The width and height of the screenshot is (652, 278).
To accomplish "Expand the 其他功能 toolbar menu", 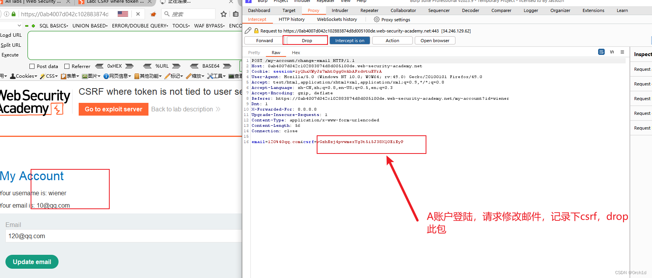I will 148,76.
